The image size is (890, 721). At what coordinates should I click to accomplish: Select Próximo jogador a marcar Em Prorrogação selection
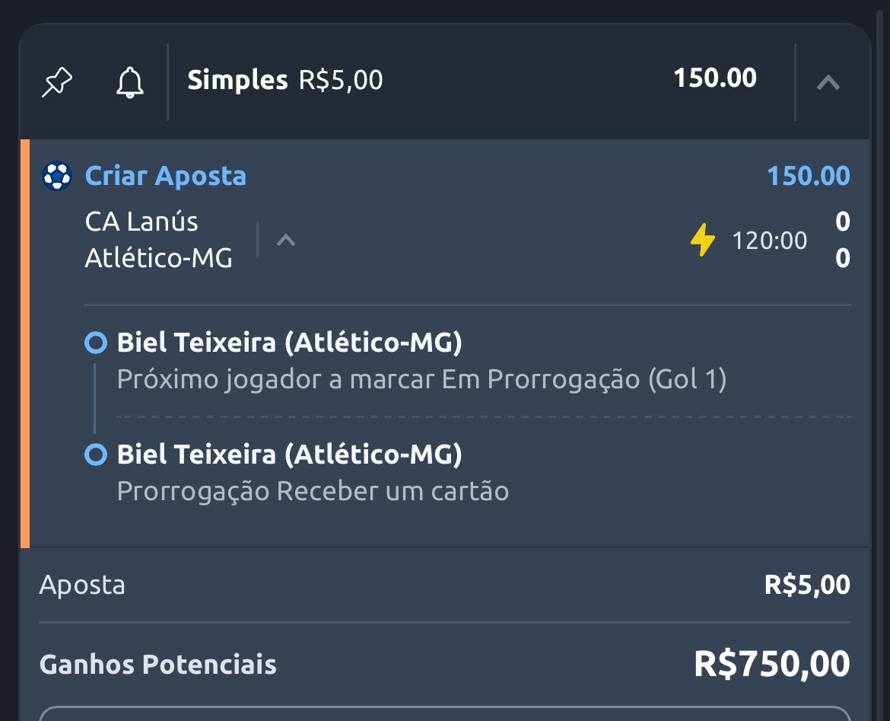421,379
